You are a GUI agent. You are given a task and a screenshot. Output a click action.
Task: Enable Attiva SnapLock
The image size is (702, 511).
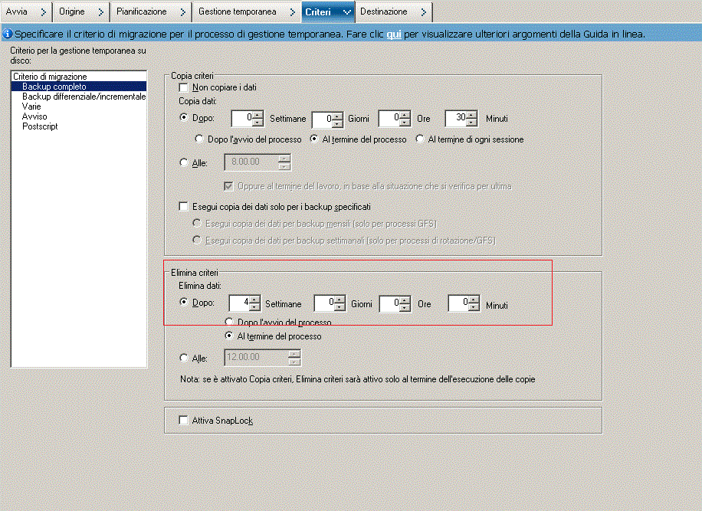[x=182, y=420]
